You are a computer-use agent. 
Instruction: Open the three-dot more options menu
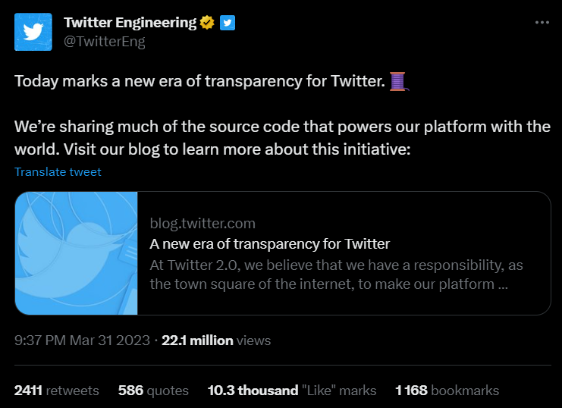542,23
